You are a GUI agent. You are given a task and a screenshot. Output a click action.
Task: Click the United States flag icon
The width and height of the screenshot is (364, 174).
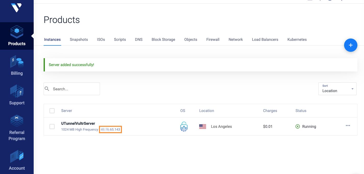point(203,127)
